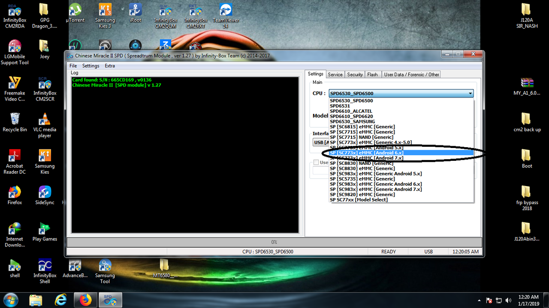Open MY_A1_6.0 archive file
Viewport: 549px width, 308px height.
coord(527,86)
